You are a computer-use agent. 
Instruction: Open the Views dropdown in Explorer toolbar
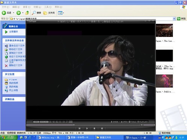(61, 13)
